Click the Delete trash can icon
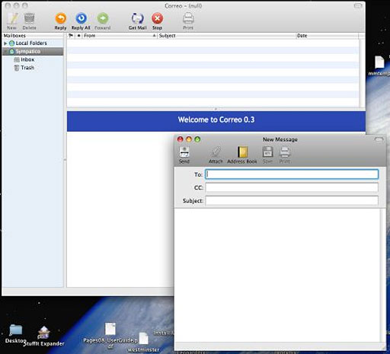This screenshot has height=354, width=390. (29, 18)
